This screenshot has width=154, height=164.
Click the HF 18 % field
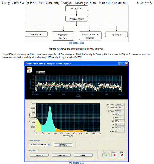(120, 121)
